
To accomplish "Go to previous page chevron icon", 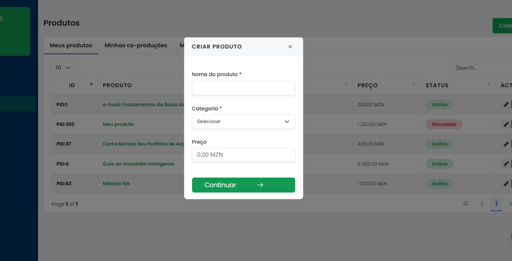I will pos(482,203).
